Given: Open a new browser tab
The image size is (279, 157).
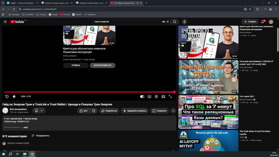Looking at the screenshot, I should pos(146,3).
